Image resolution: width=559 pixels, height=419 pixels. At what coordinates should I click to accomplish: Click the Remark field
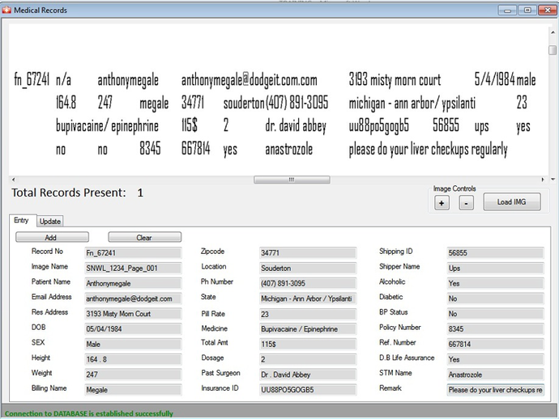495,390
